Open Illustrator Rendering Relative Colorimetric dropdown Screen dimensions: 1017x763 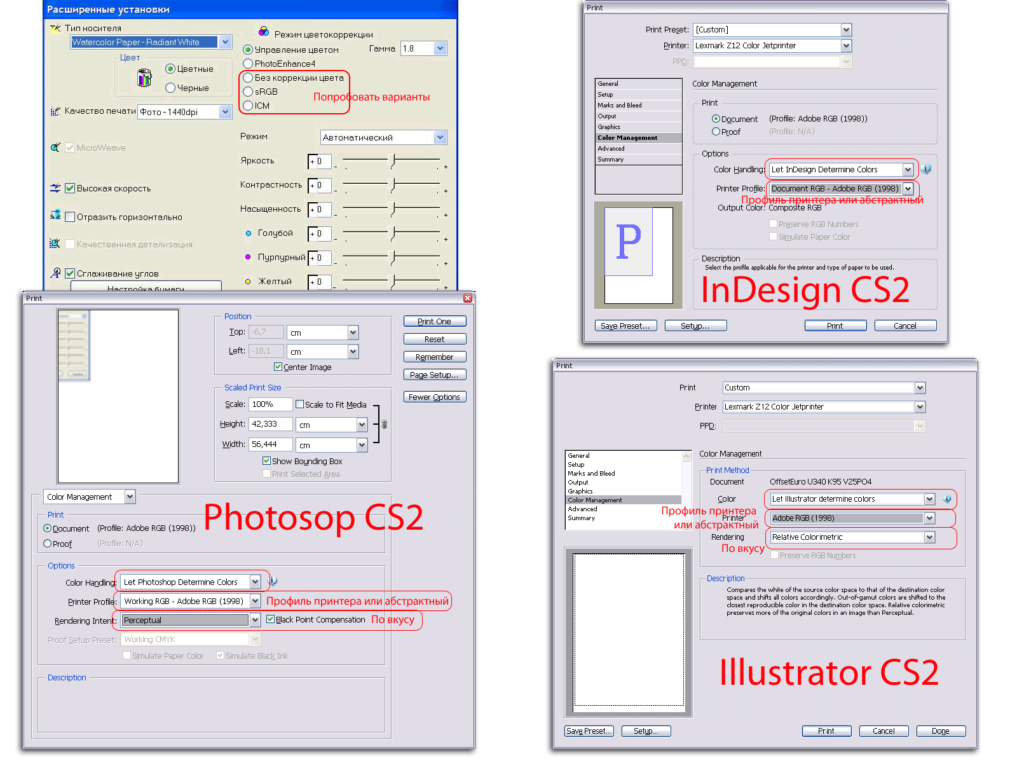(x=929, y=537)
